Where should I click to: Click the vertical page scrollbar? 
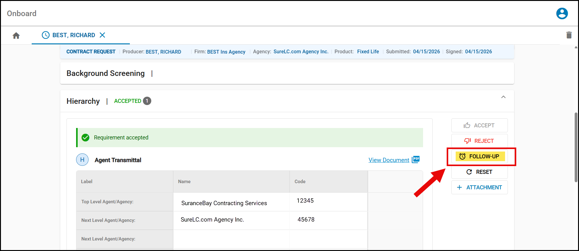tap(576, 147)
